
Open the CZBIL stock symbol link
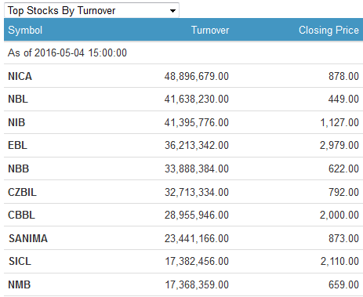(22, 192)
